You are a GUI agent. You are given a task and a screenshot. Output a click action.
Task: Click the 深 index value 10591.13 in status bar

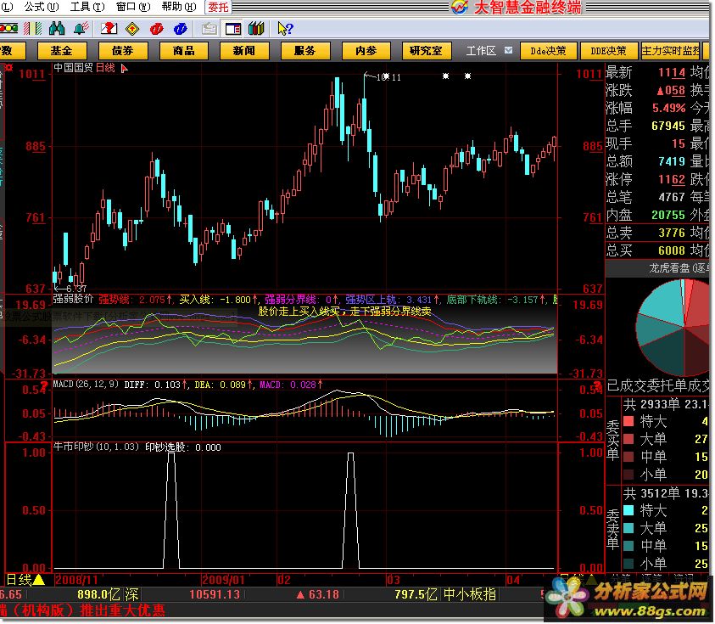tap(215, 594)
